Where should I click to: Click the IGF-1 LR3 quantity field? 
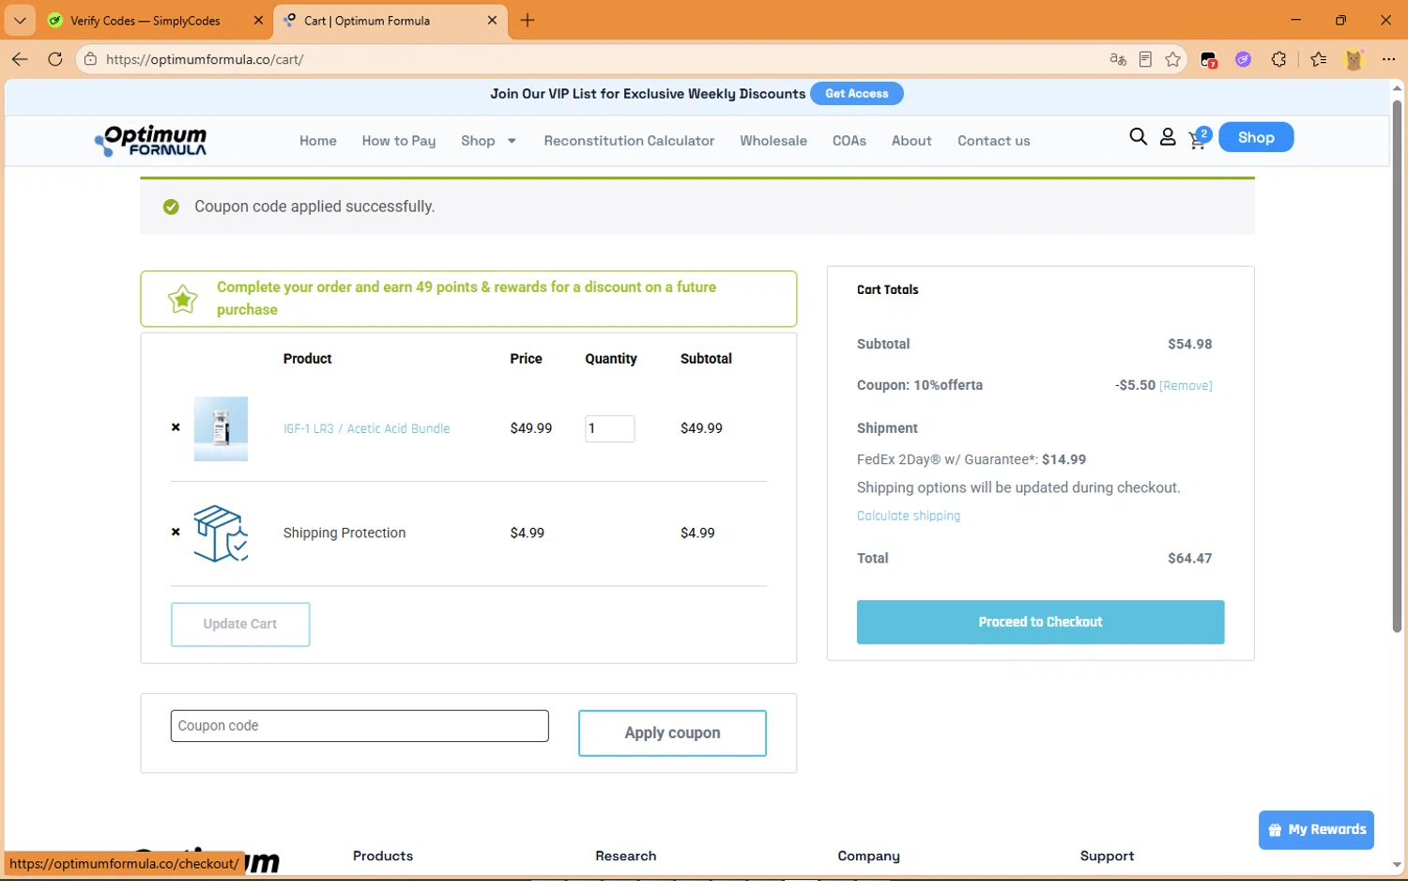[x=610, y=428]
